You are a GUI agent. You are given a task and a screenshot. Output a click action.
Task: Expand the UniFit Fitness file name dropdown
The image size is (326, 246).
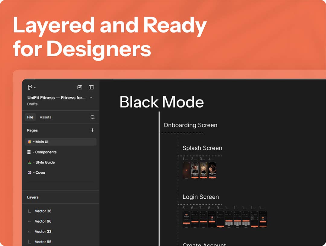[x=91, y=98]
